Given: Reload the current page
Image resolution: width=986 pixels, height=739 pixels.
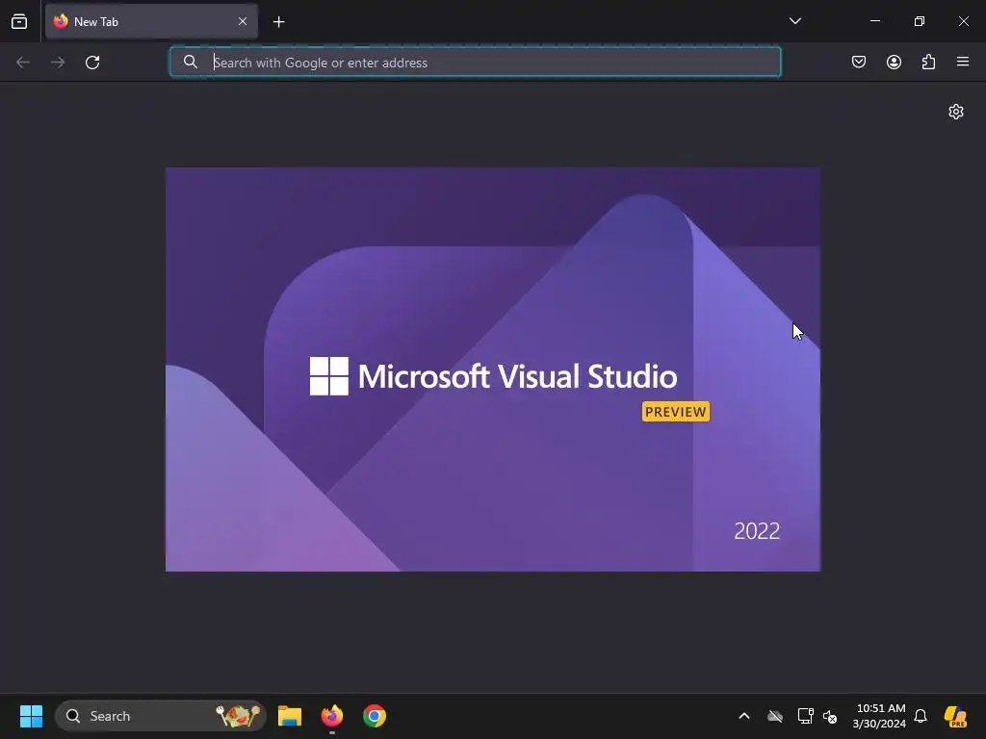Looking at the screenshot, I should tap(92, 63).
